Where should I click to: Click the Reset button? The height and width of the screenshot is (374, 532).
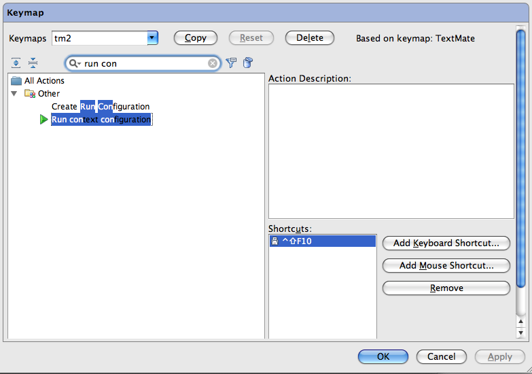pos(251,38)
